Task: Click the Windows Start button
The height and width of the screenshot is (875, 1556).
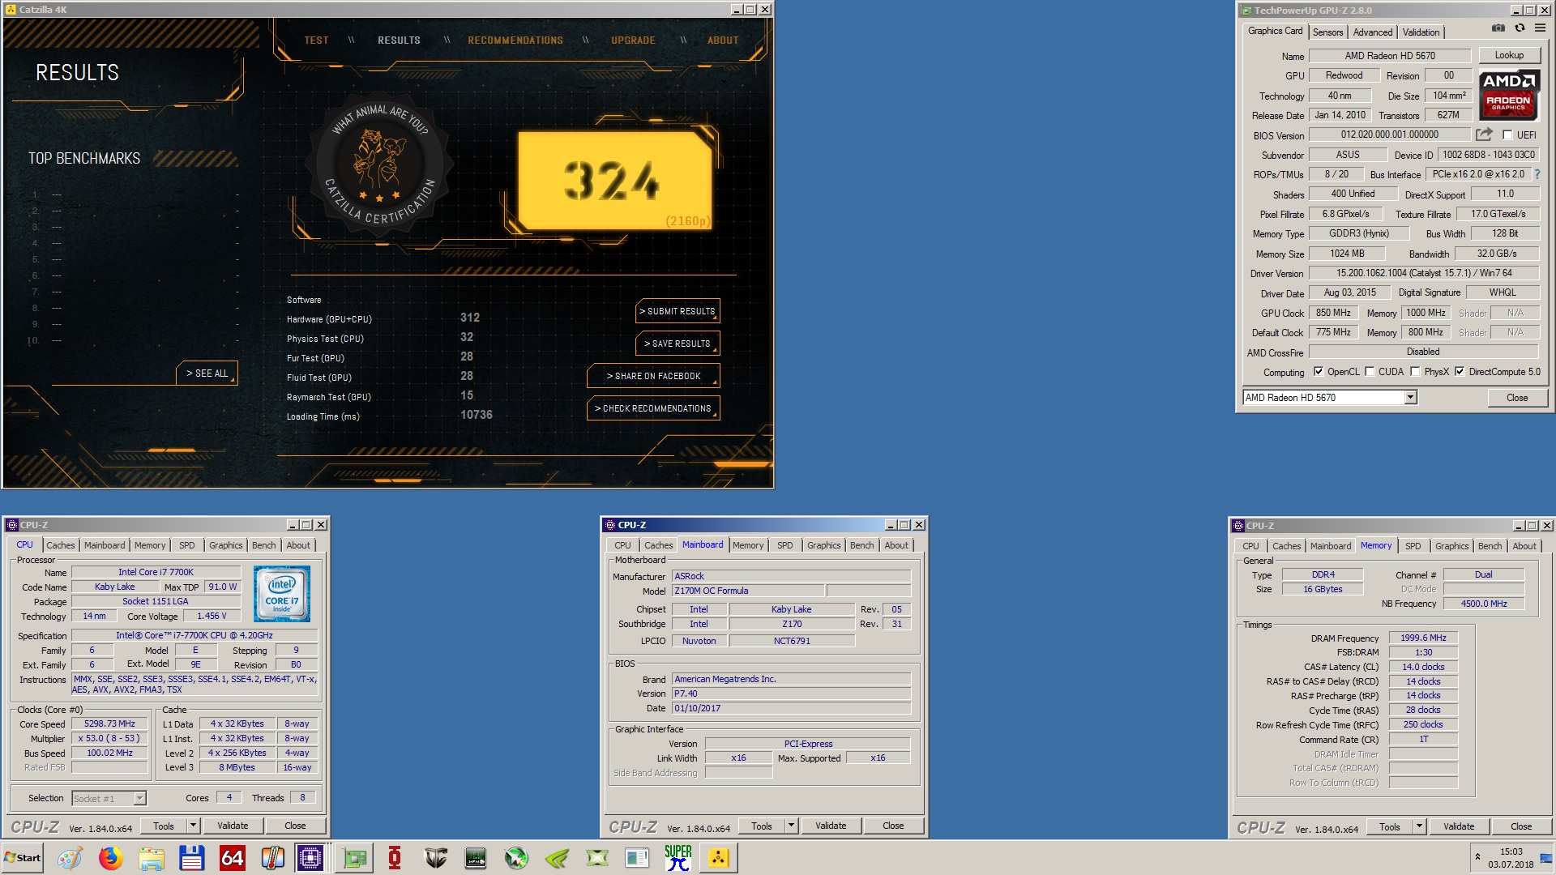Action: click(x=23, y=858)
